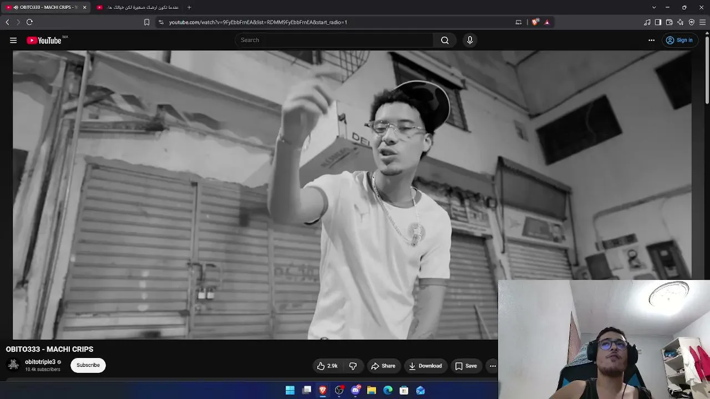Open the YouTube guide hamburger menu
710x399 pixels.
(13, 40)
